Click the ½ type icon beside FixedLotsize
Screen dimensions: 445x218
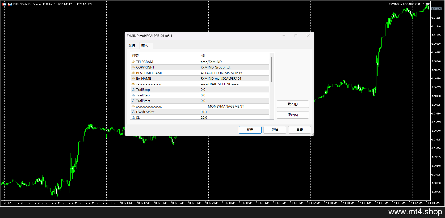[133, 112]
